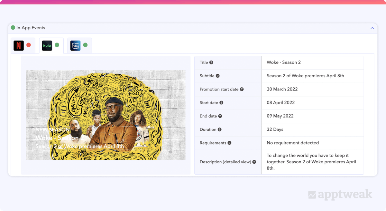Screen dimensions: 386x211
Task: Open the help icon beside Duration
Action: (220, 129)
